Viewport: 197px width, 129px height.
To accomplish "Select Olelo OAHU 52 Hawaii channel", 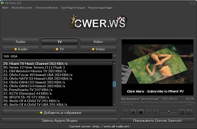I will pos(57,82).
